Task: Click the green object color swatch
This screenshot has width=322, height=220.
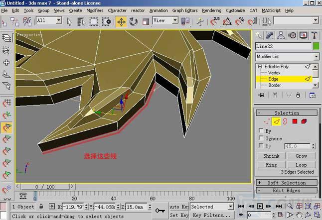Action: coord(316,46)
